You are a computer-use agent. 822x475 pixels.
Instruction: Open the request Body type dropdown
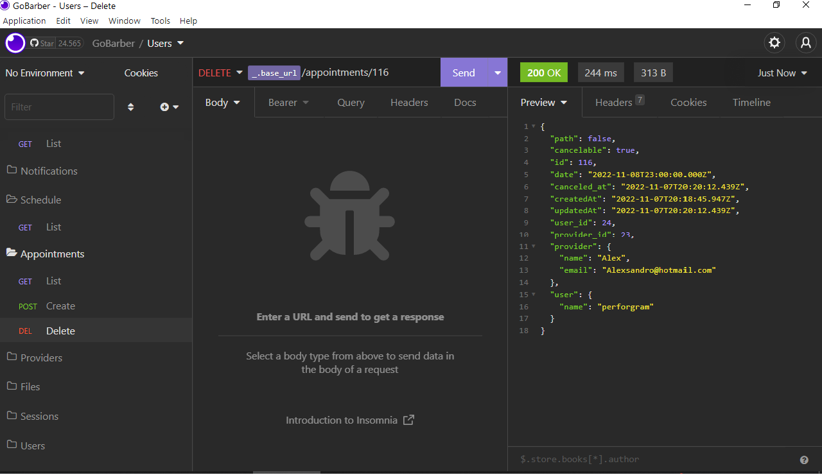tap(222, 102)
